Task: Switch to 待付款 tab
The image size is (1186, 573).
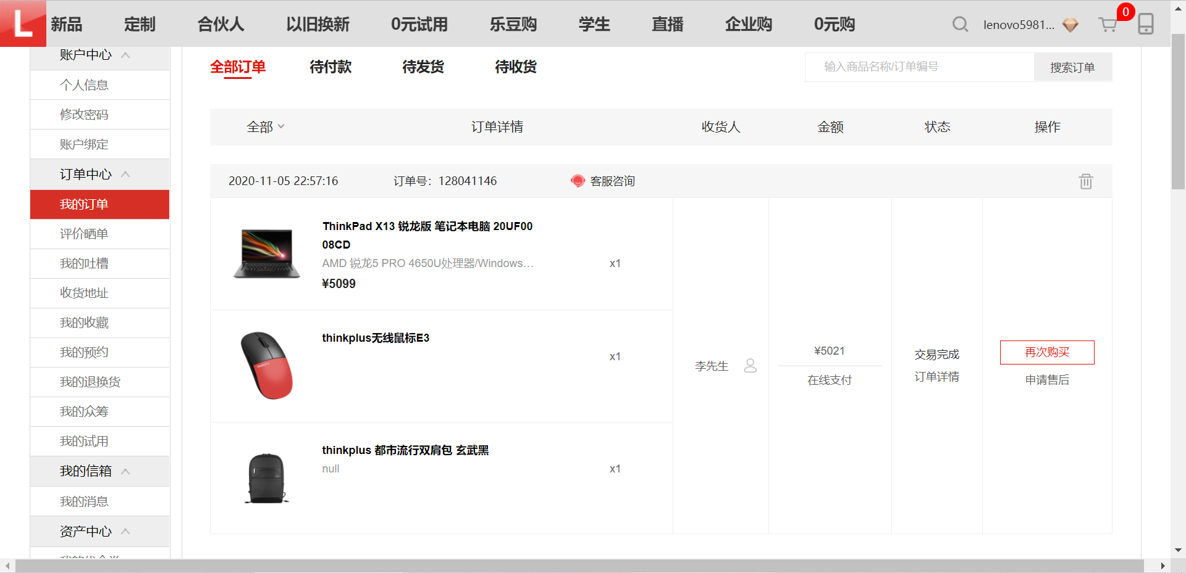Action: coord(330,67)
